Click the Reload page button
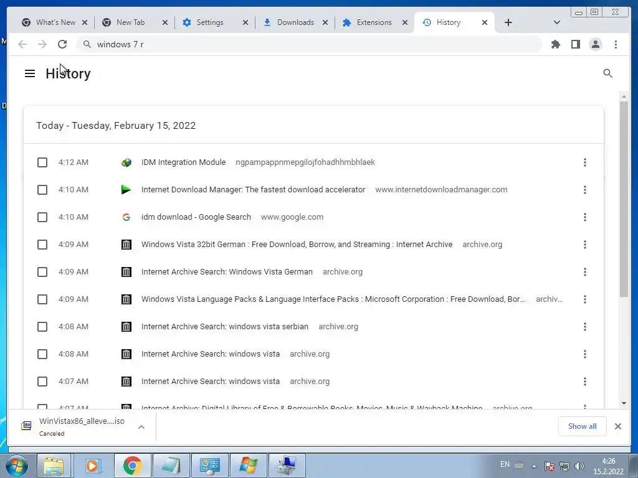 pyautogui.click(x=62, y=44)
